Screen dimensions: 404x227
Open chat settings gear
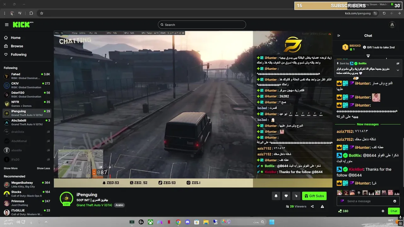pyautogui.click(x=383, y=211)
